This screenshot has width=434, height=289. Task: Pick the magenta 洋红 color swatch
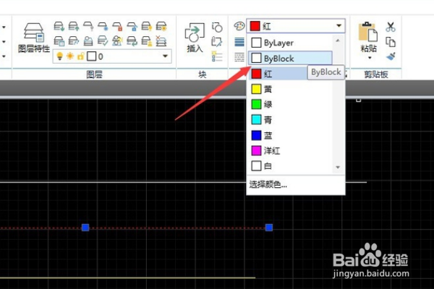256,151
